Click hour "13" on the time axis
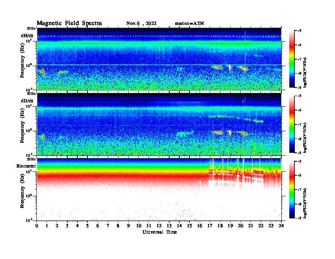Screen dimensions: 335x259 [x=169, y=226]
